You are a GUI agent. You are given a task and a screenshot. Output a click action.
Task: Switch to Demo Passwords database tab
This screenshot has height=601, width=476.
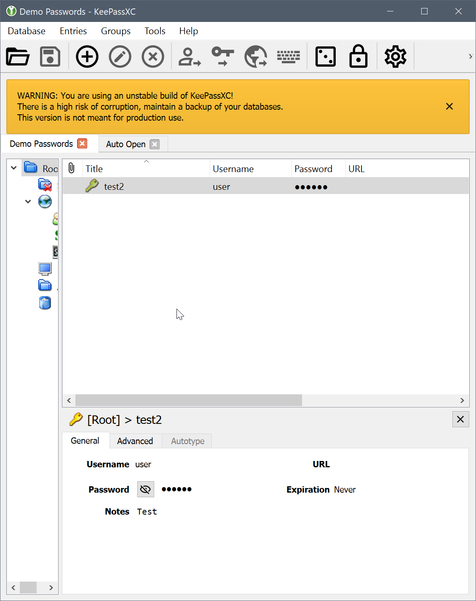(x=41, y=144)
